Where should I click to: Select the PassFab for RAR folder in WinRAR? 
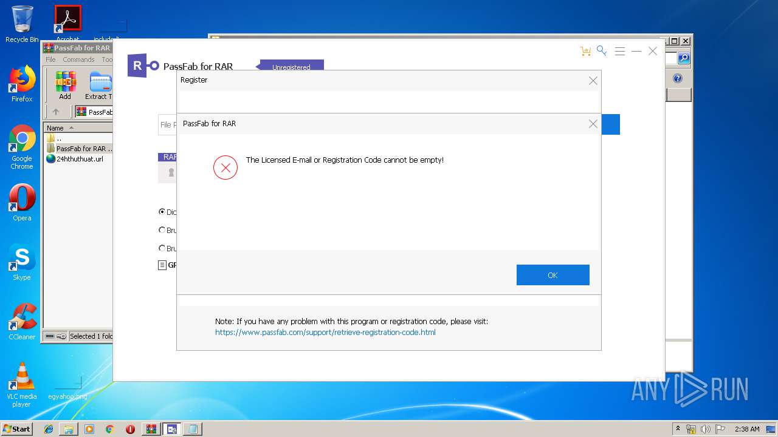79,149
